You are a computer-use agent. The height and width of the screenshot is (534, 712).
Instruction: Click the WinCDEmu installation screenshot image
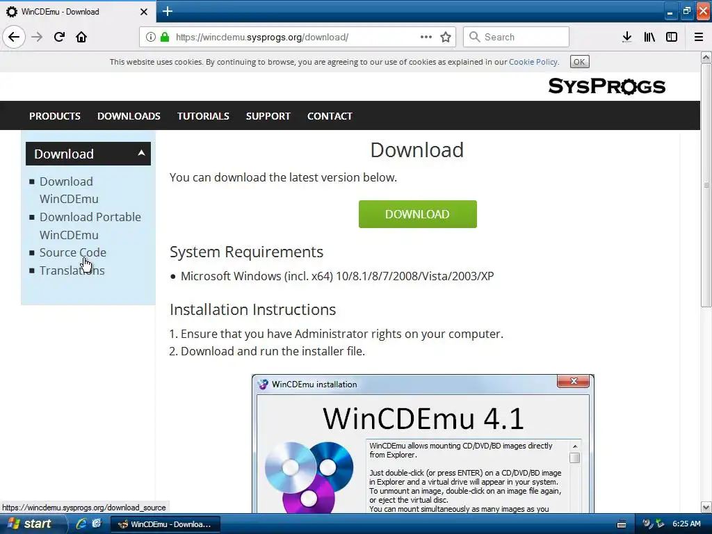pyautogui.click(x=423, y=444)
